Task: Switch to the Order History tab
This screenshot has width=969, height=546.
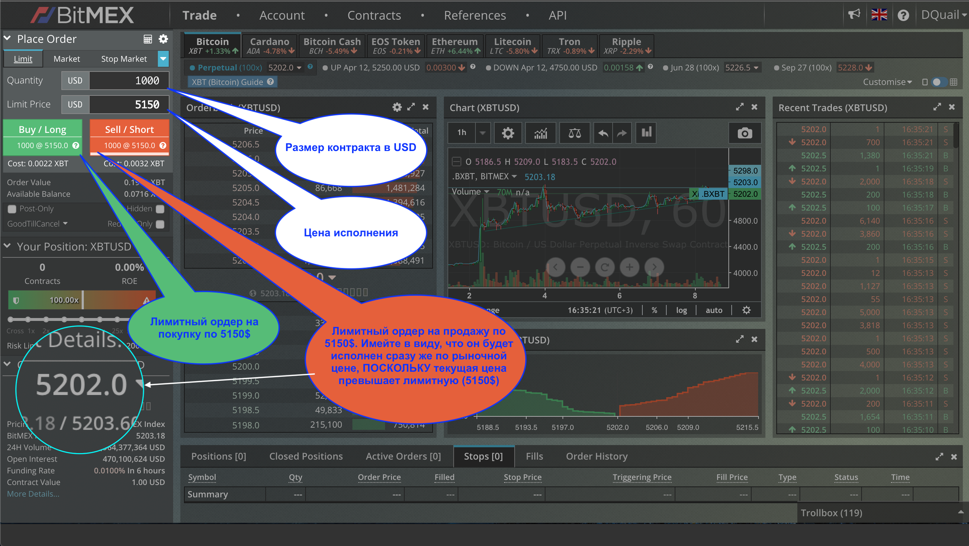Action: [597, 456]
